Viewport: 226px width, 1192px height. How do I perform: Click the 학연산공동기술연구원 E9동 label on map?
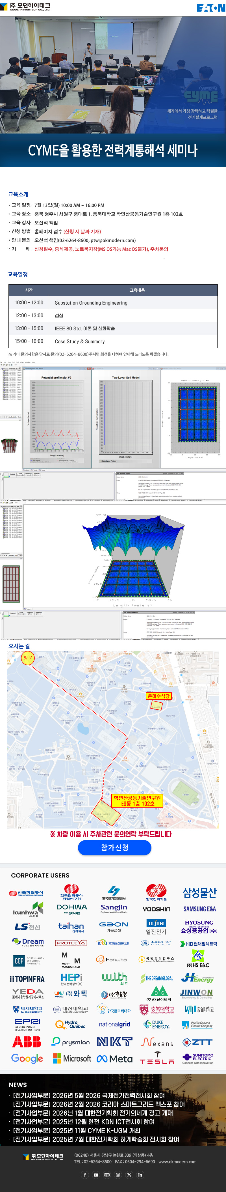point(138,801)
